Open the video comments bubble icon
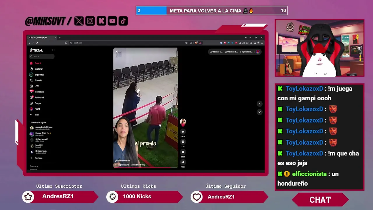373x210 pixels. [x=183, y=142]
